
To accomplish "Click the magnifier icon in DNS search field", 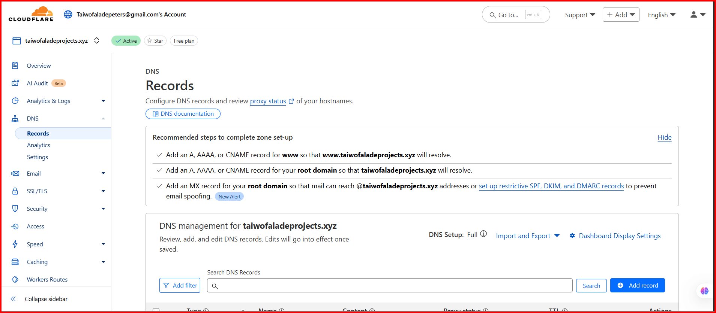I will tap(215, 286).
